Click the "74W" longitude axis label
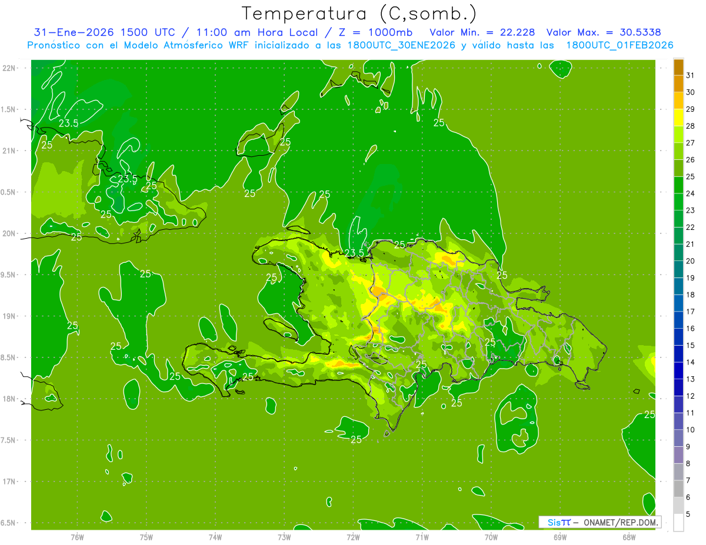This screenshot has height=545, width=706. (x=215, y=537)
